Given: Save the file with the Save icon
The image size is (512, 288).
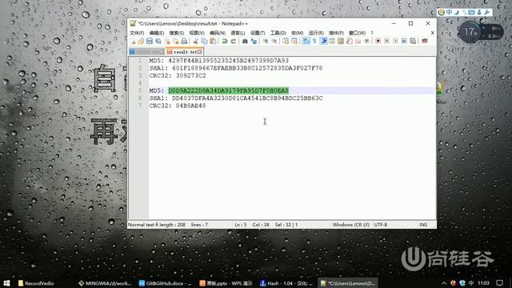Looking at the screenshot, I should (x=150, y=41).
